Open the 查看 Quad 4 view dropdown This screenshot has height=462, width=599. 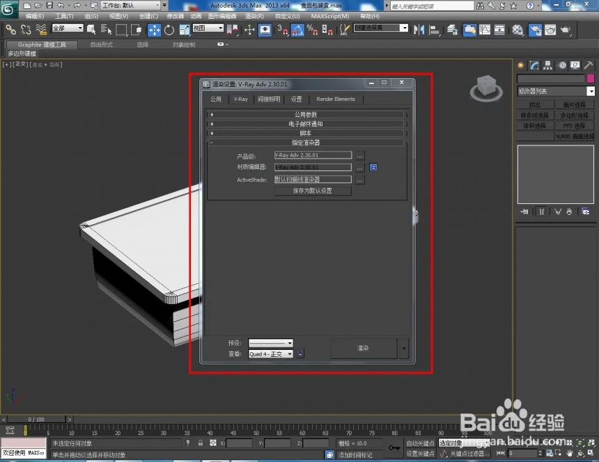coord(270,354)
